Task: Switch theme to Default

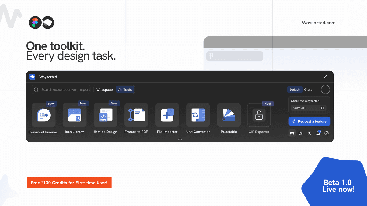Action: click(295, 89)
